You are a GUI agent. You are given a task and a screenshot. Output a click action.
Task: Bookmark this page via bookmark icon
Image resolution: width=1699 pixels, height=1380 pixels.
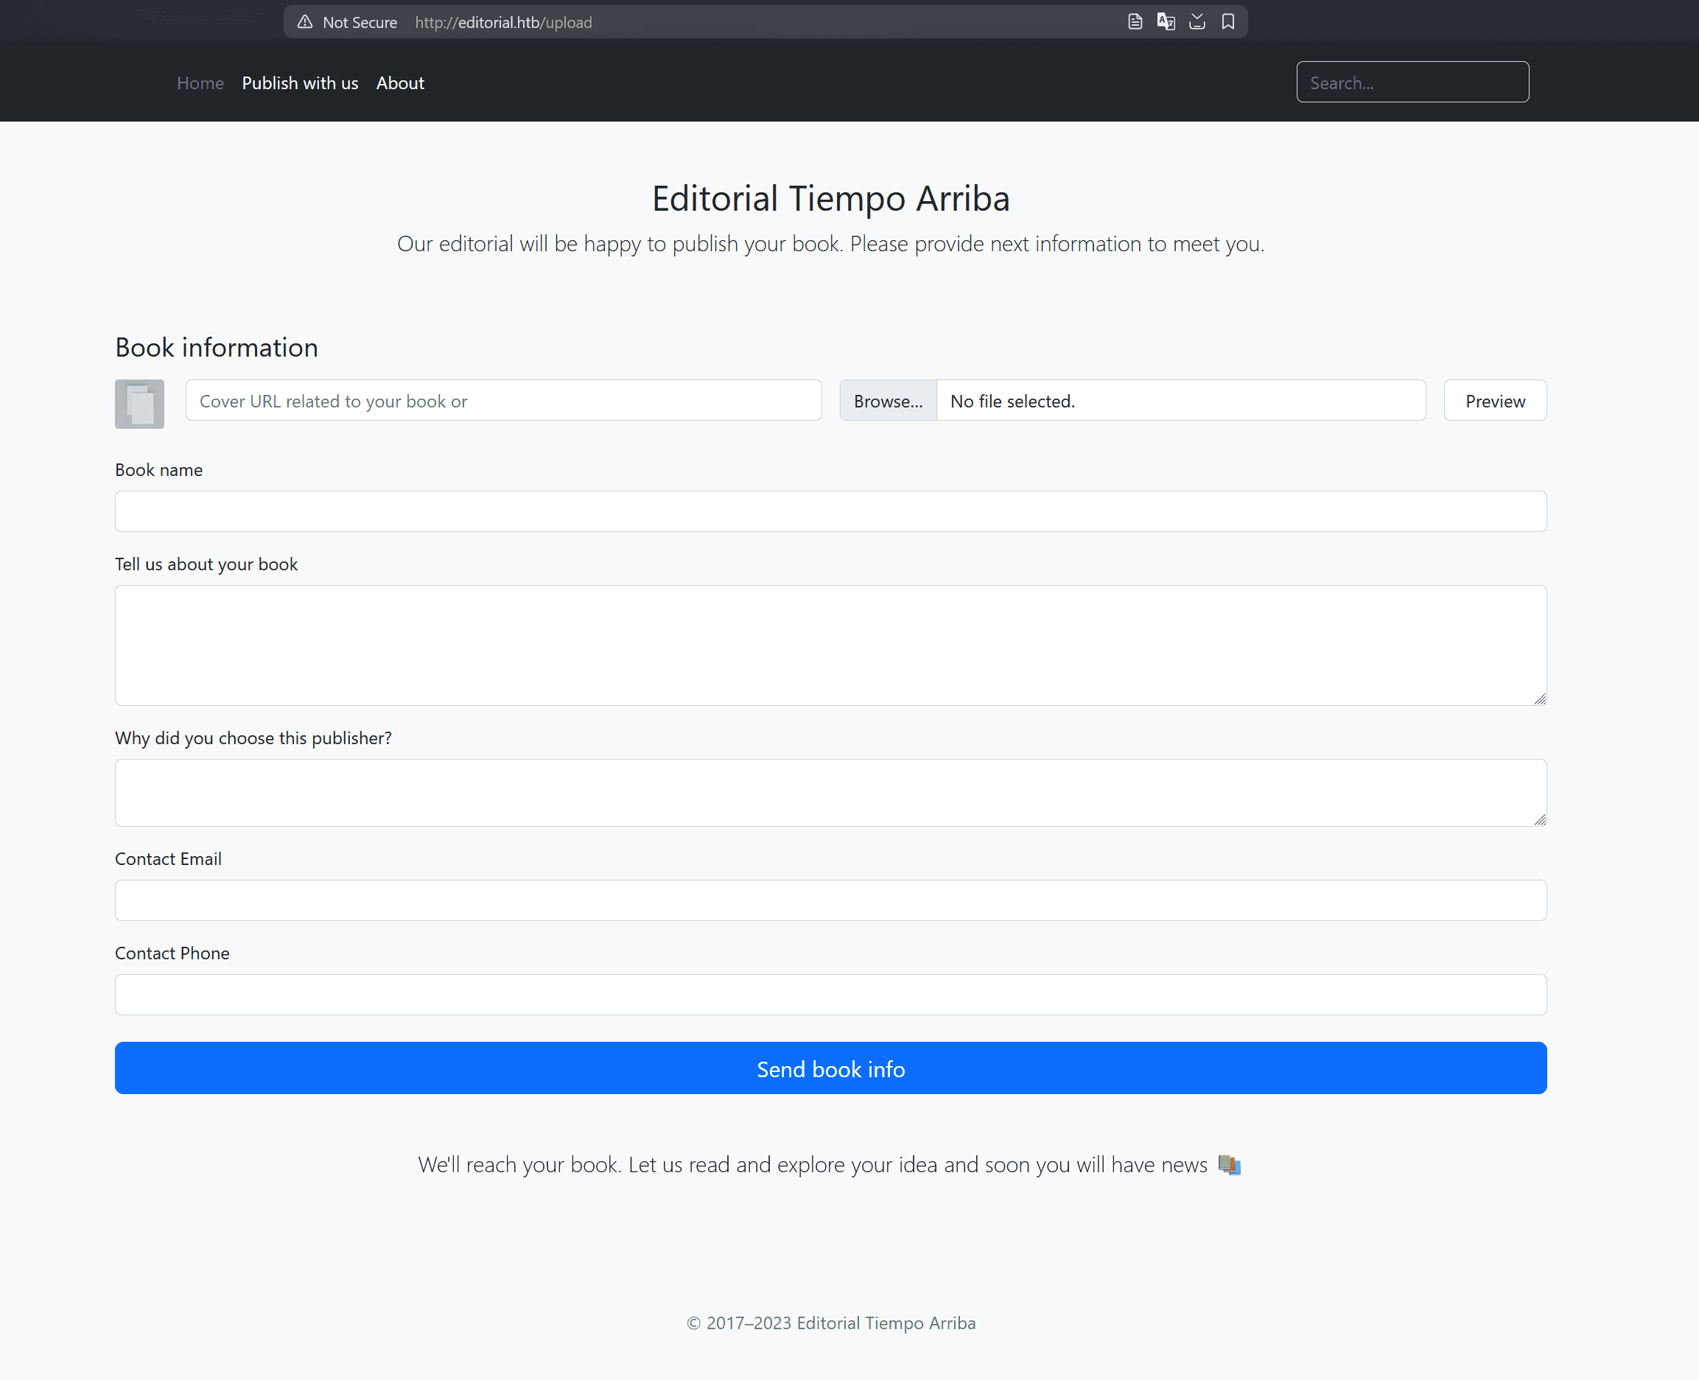(1227, 21)
